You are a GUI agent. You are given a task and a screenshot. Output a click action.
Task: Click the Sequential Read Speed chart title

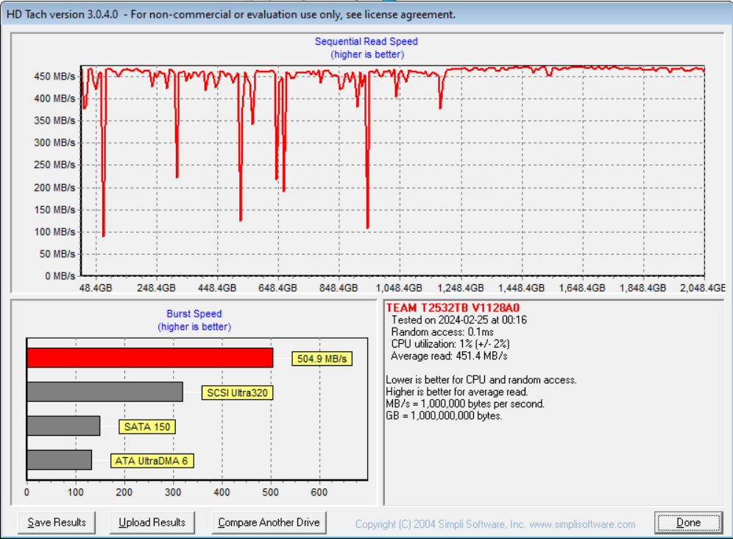click(366, 42)
